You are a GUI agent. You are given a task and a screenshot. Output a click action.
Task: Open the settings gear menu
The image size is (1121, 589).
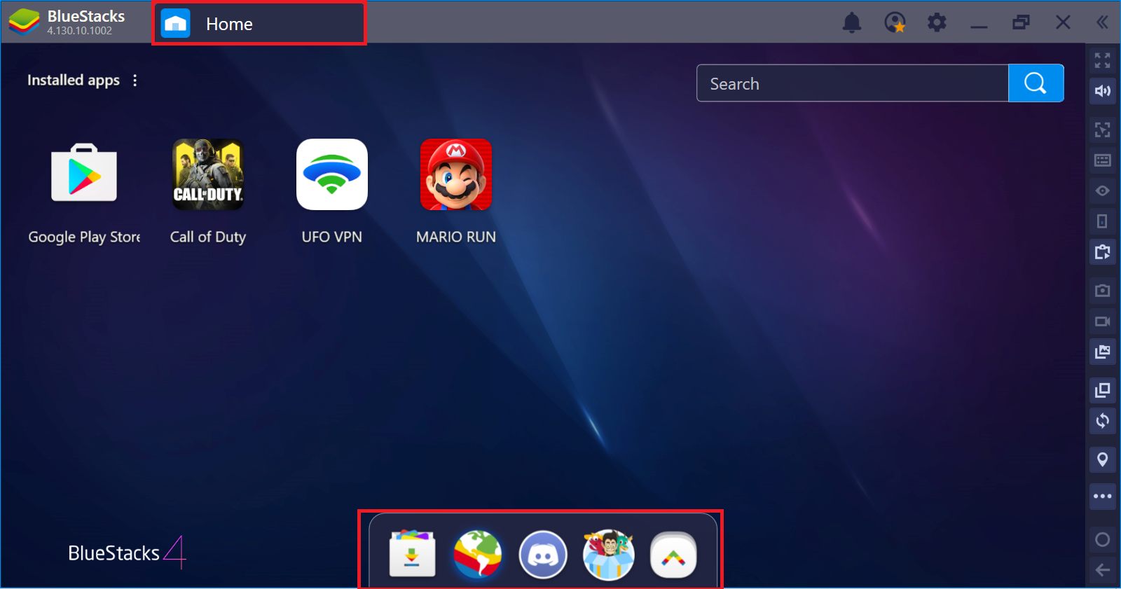tap(937, 23)
